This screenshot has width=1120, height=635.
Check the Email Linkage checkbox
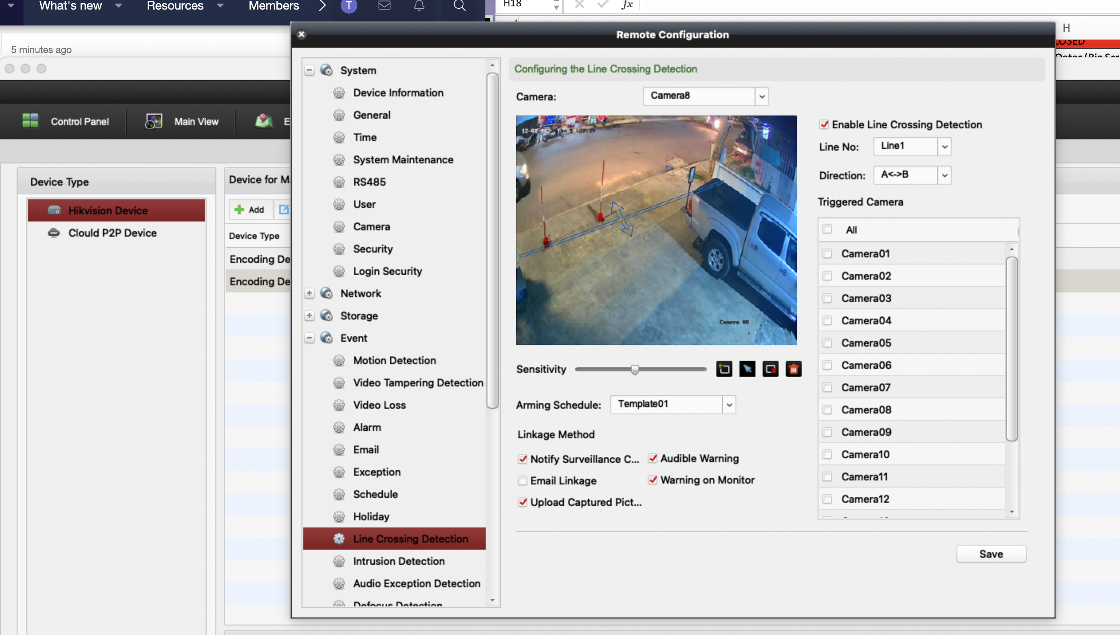[522, 480]
